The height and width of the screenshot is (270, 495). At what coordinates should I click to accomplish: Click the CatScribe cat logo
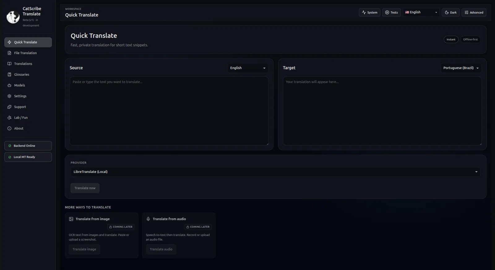pyautogui.click(x=13, y=17)
